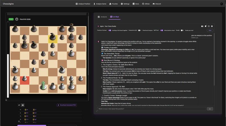Switch move list to grid view icon
Image resolution: width=226 pixels, height=126 pixels.
[x=23, y=105]
